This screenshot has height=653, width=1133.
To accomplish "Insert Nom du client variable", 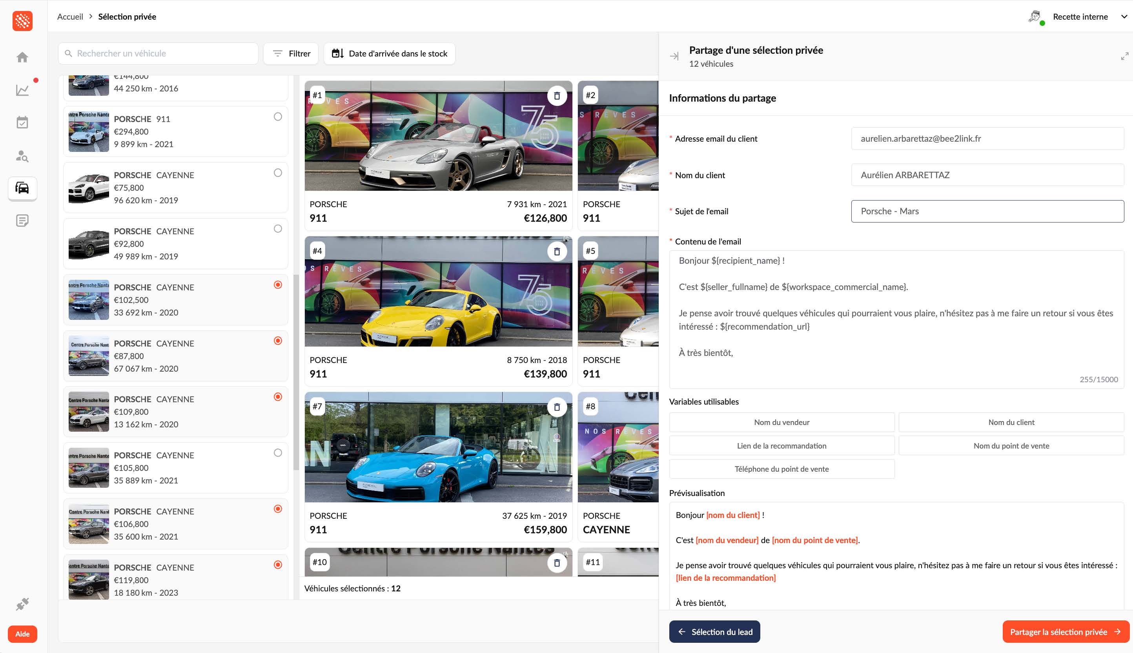I will click(1011, 422).
